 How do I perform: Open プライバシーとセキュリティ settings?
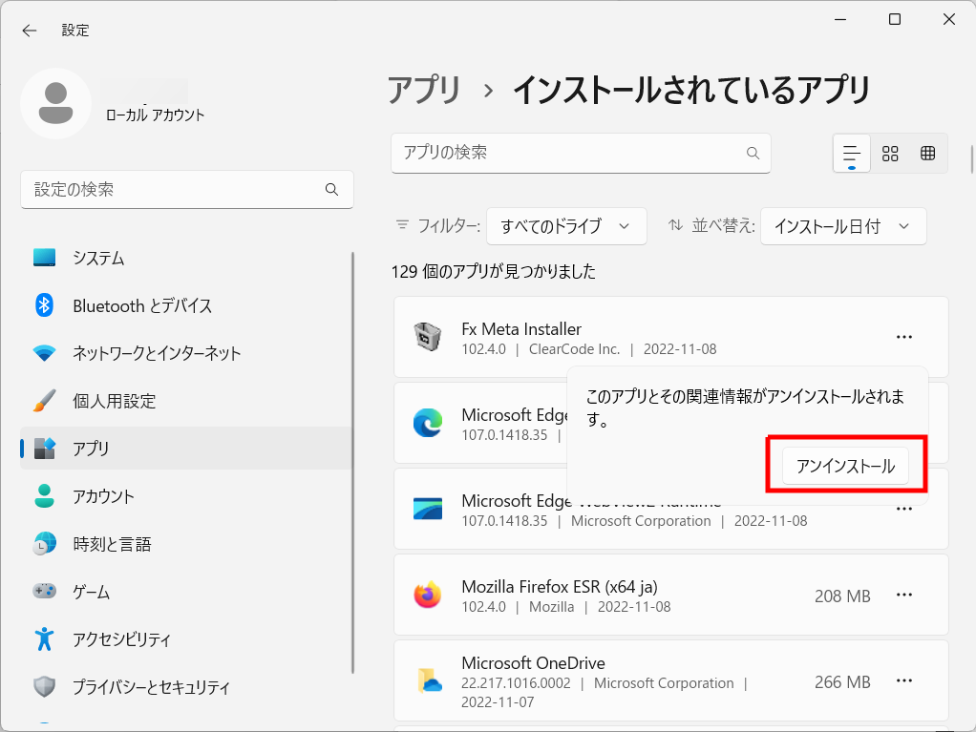click(186, 686)
